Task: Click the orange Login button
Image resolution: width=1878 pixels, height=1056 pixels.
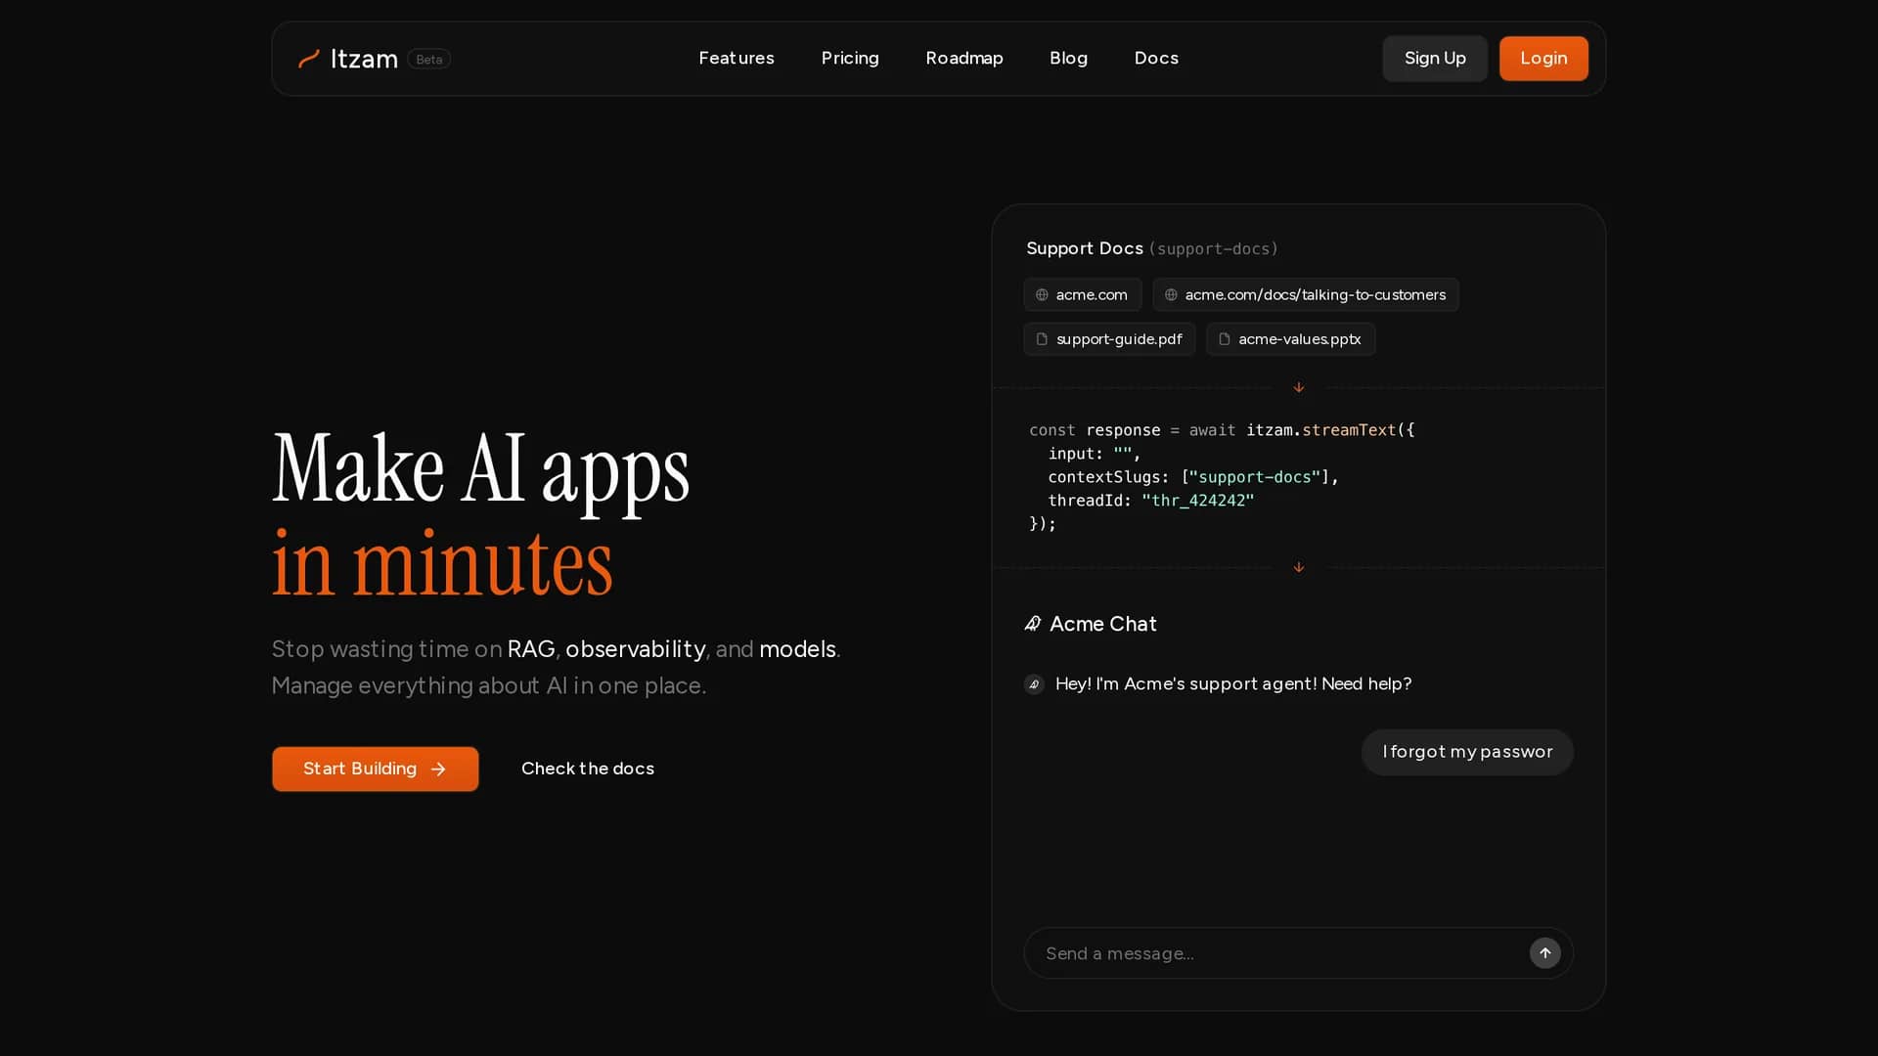Action: [1543, 58]
